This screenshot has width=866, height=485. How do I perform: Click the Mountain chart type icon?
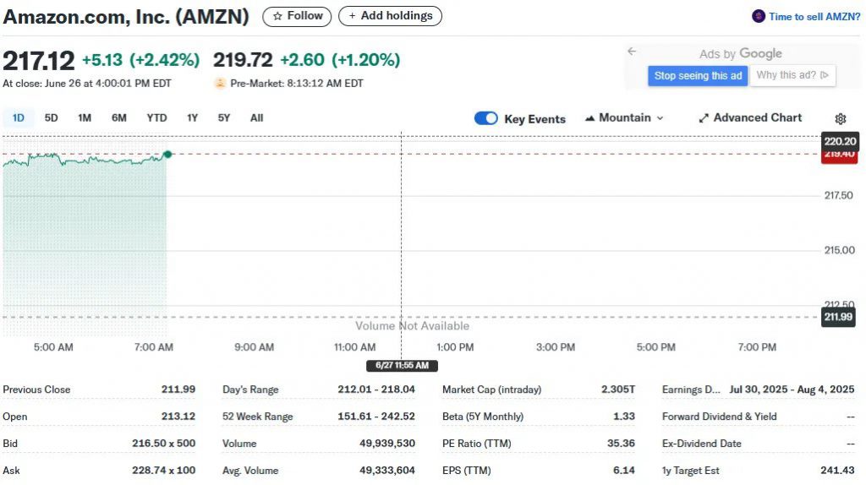589,118
